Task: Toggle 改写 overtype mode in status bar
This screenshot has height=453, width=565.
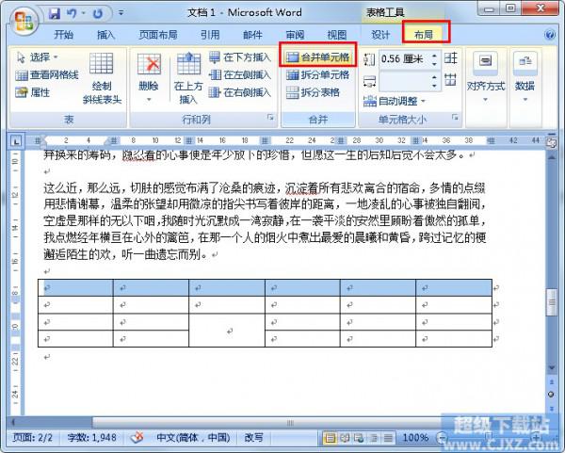Action: (254, 438)
